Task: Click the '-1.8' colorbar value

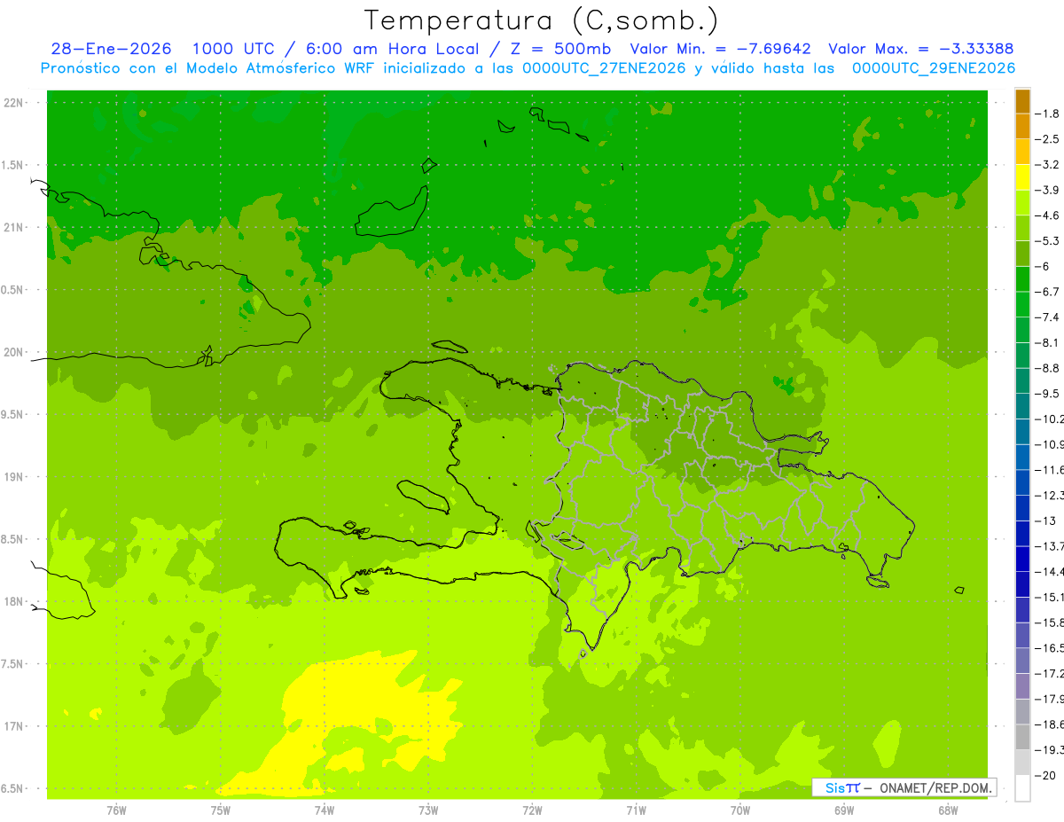Action: pyautogui.click(x=1047, y=114)
